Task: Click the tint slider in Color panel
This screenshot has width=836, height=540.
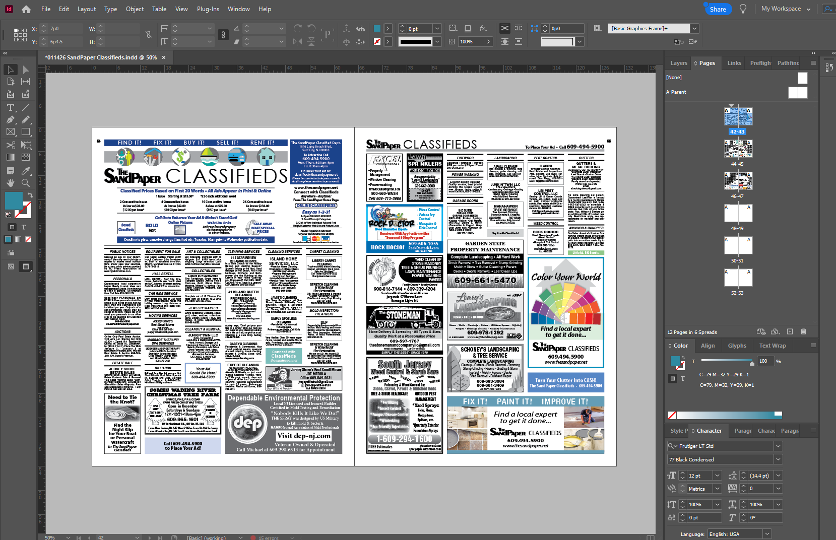Action: pyautogui.click(x=726, y=361)
